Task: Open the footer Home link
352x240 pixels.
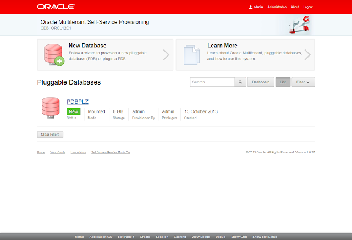Action: pyautogui.click(x=41, y=152)
